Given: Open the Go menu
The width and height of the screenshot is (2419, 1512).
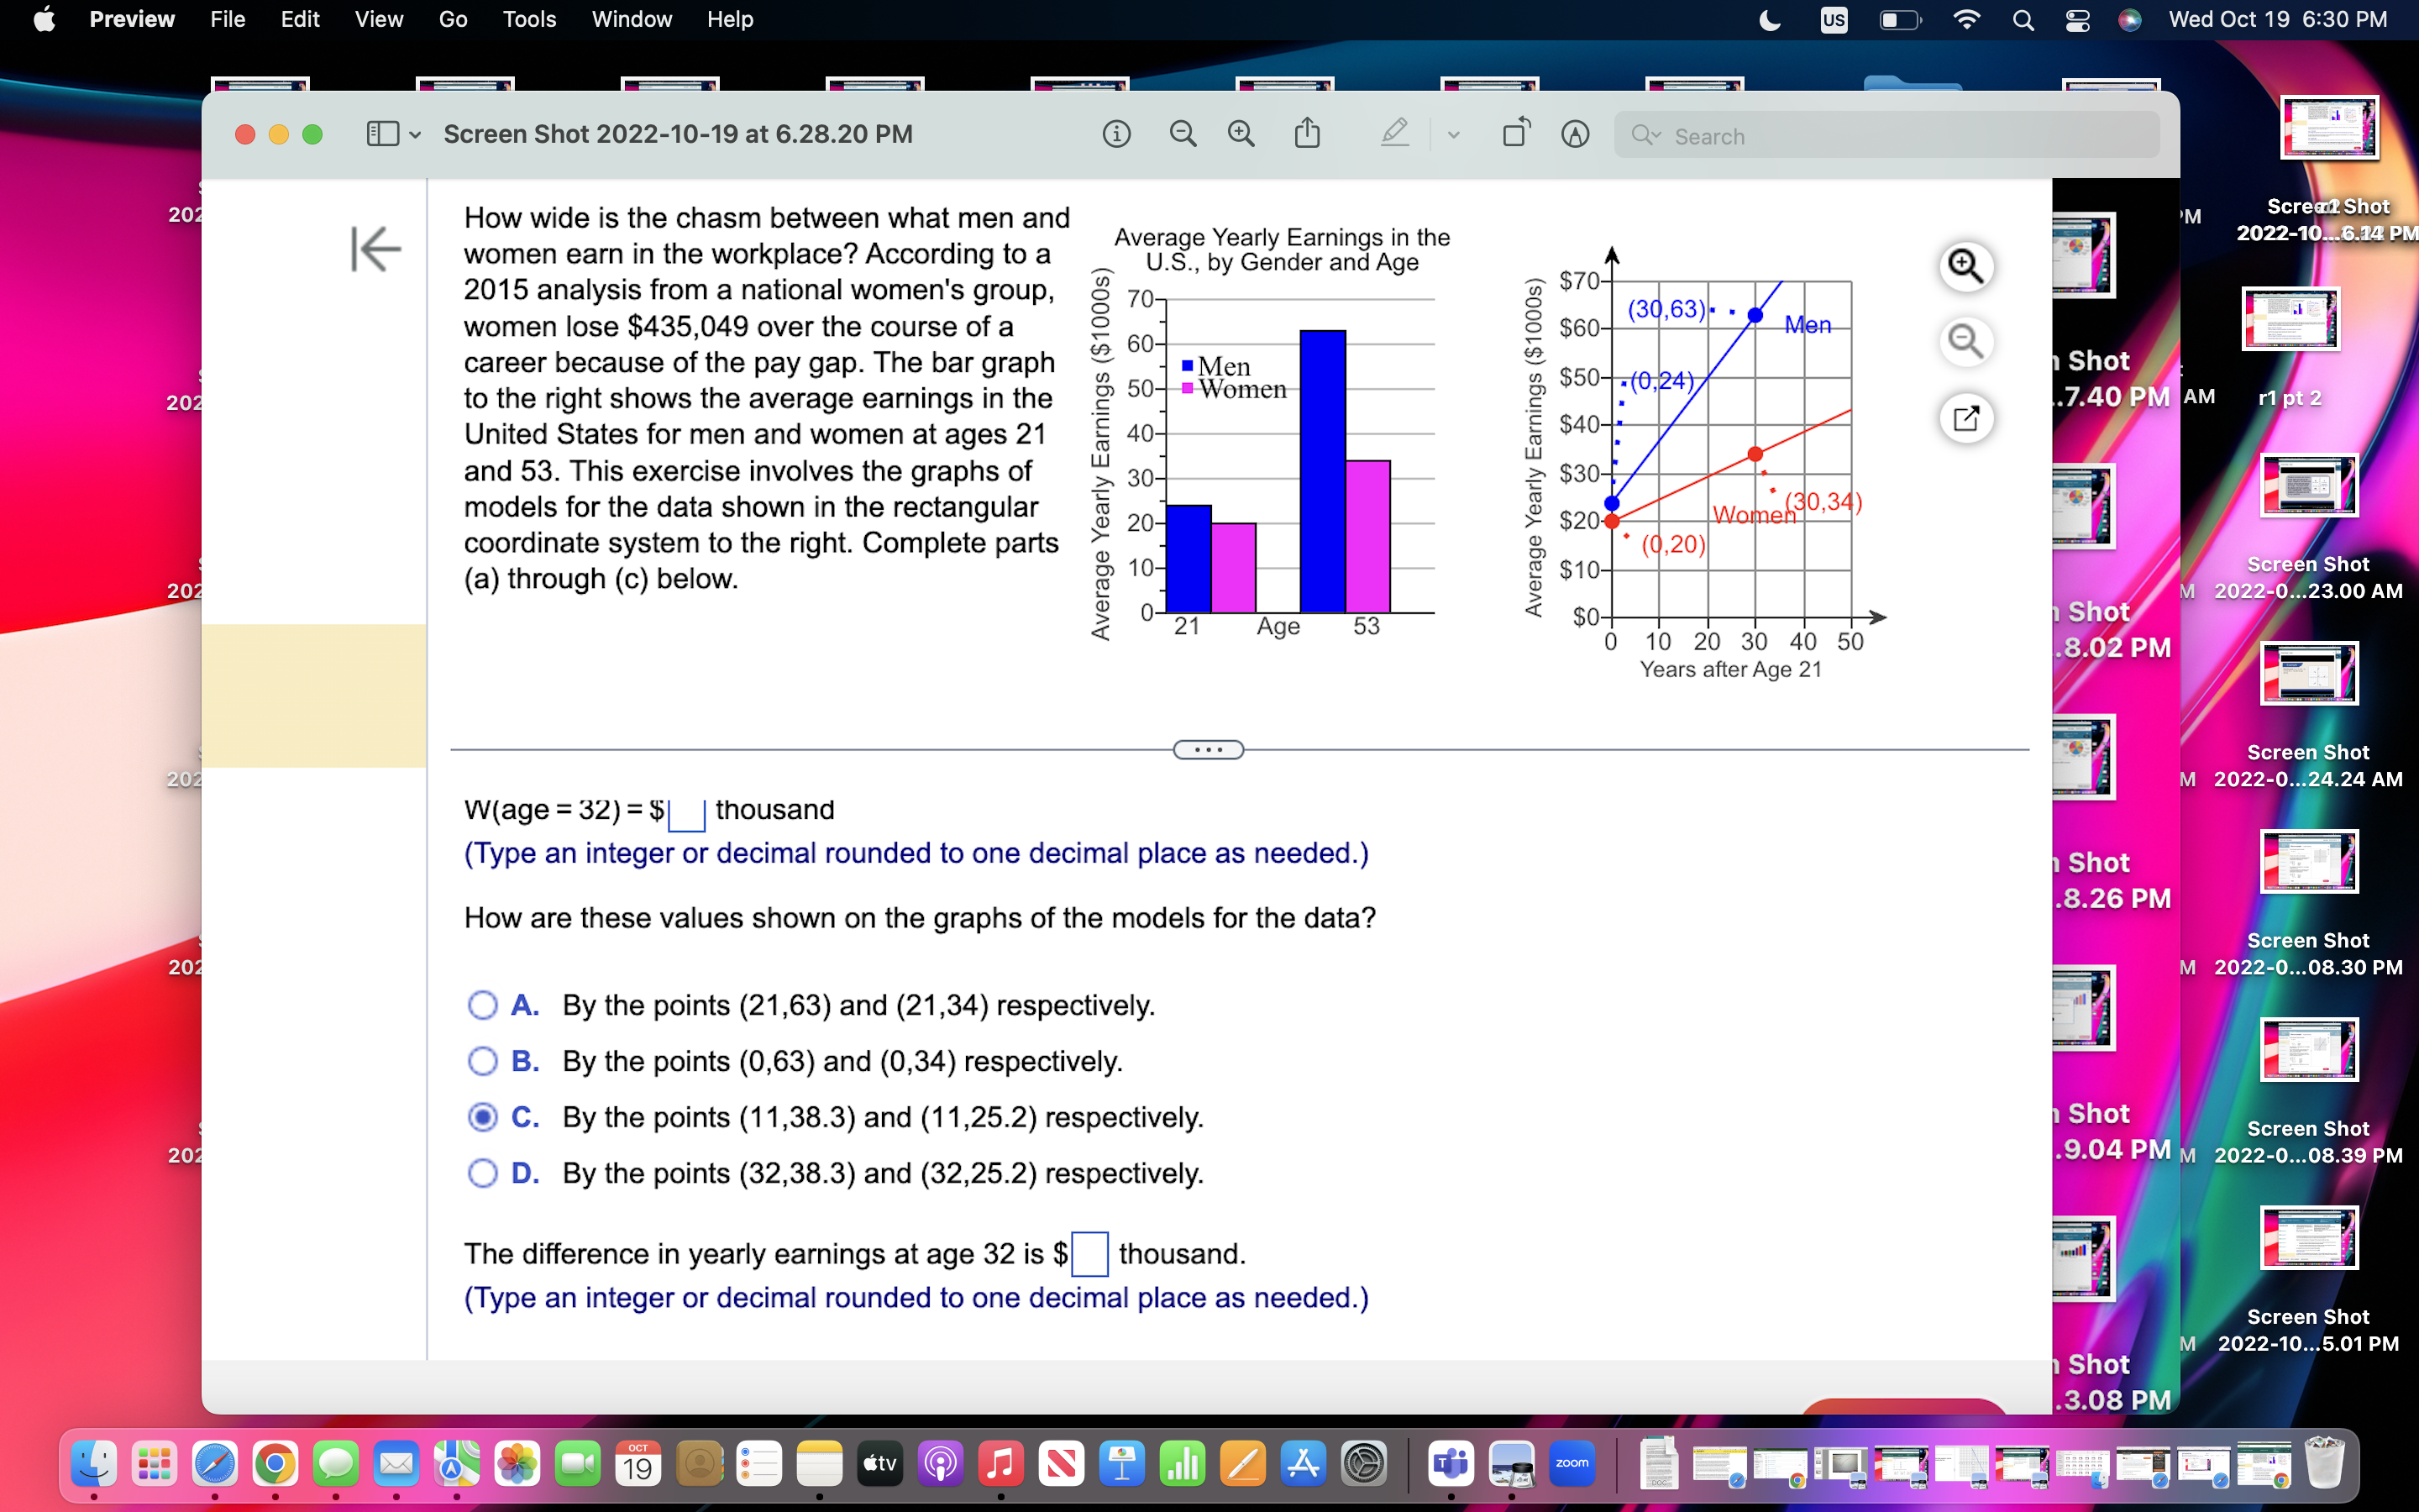Looking at the screenshot, I should 452,19.
